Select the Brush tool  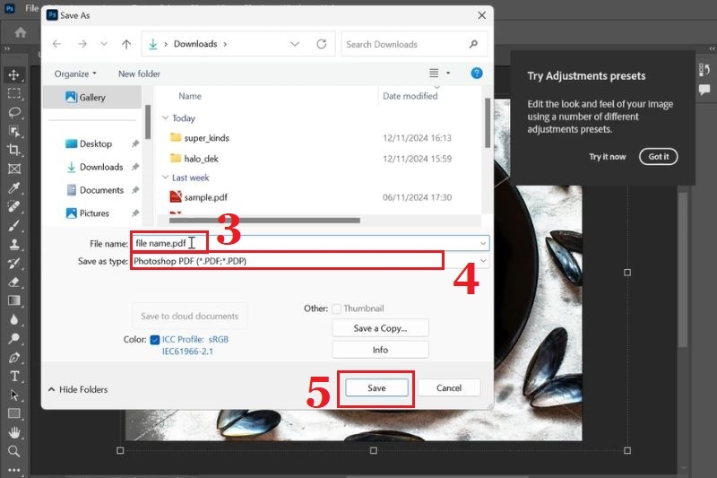13,225
